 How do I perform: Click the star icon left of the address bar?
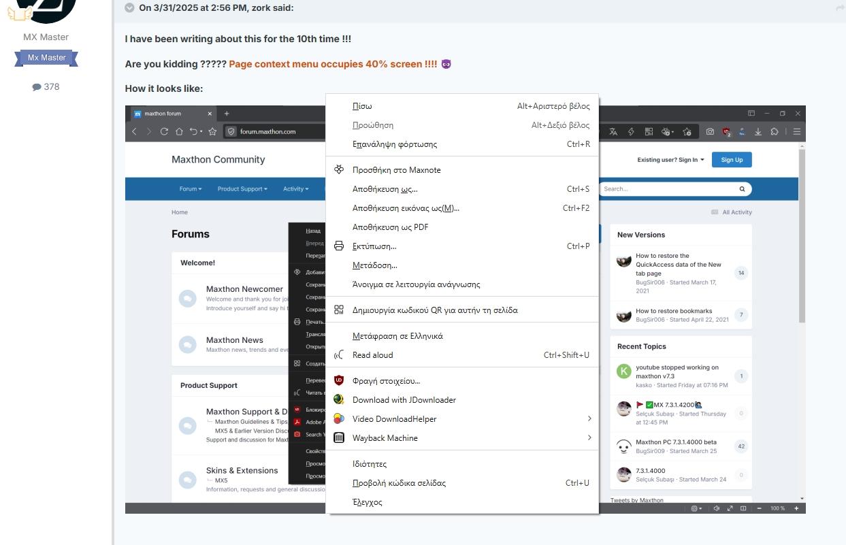(212, 131)
